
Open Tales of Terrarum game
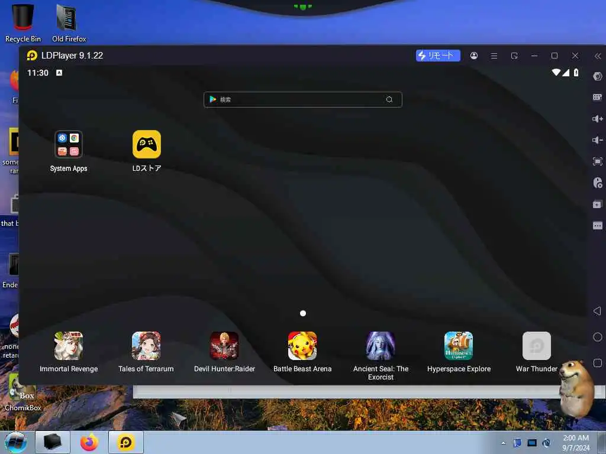tap(146, 346)
